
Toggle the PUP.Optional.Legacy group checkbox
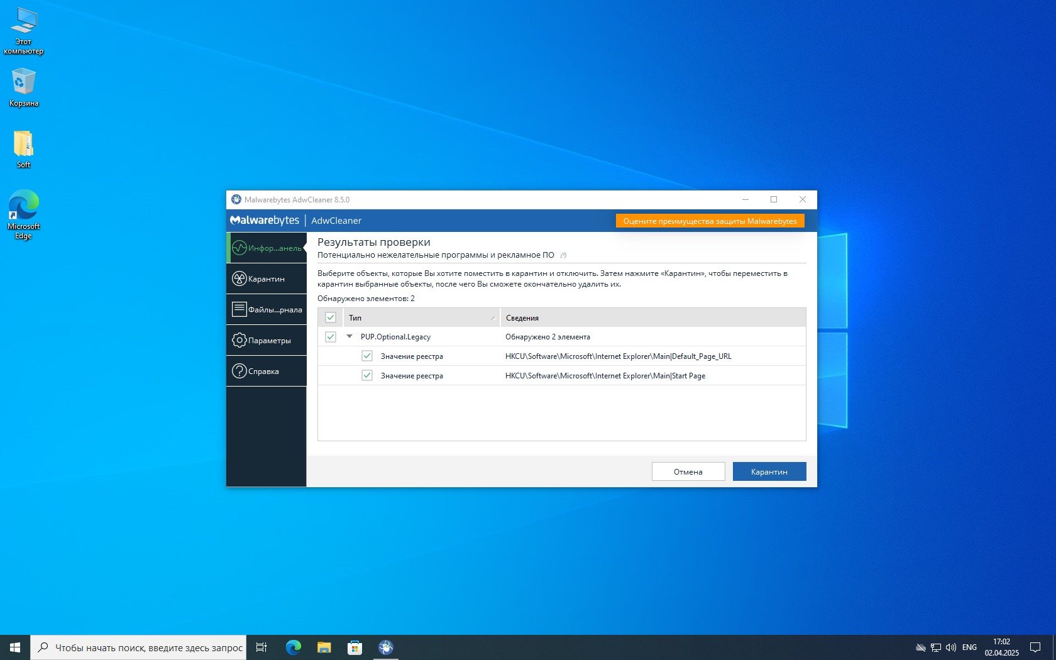pos(331,337)
